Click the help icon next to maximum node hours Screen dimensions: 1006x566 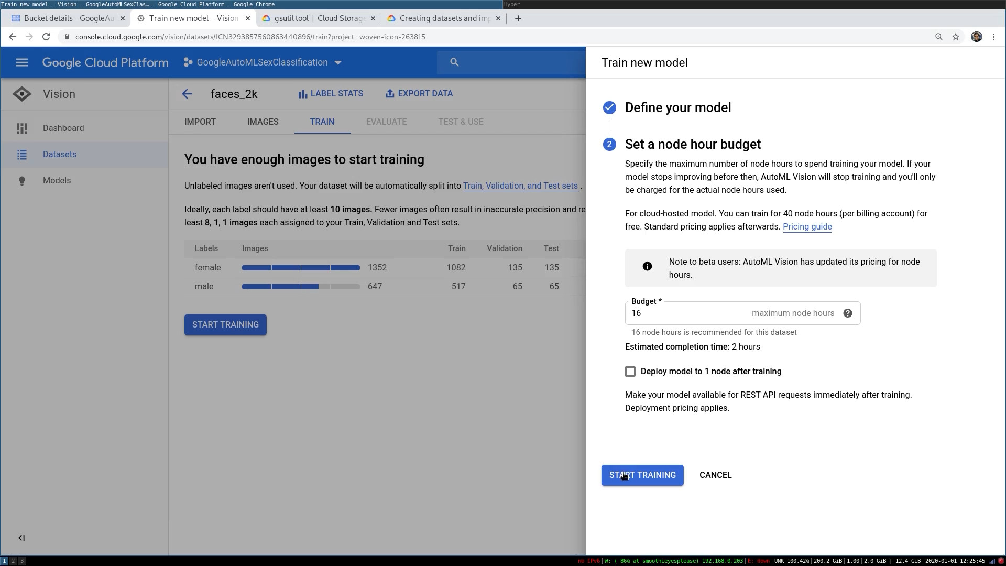pyautogui.click(x=848, y=313)
